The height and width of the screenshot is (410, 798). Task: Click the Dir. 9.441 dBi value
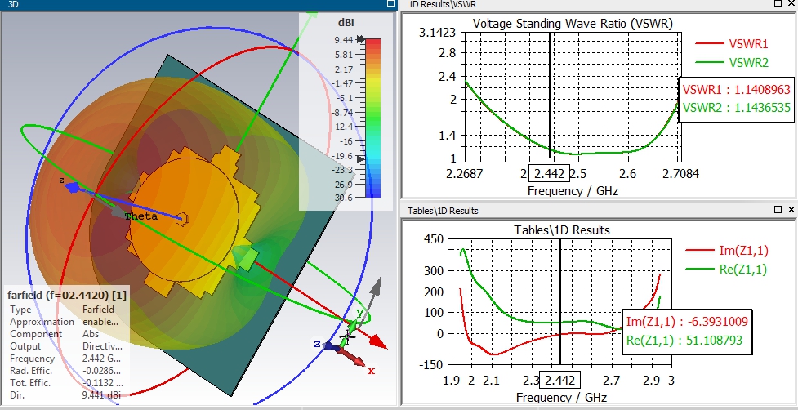coord(101,394)
